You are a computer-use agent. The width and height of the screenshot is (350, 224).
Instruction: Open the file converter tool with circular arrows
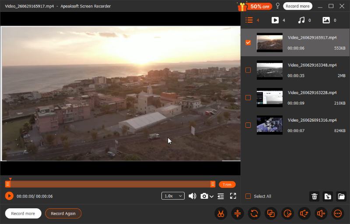254,214
